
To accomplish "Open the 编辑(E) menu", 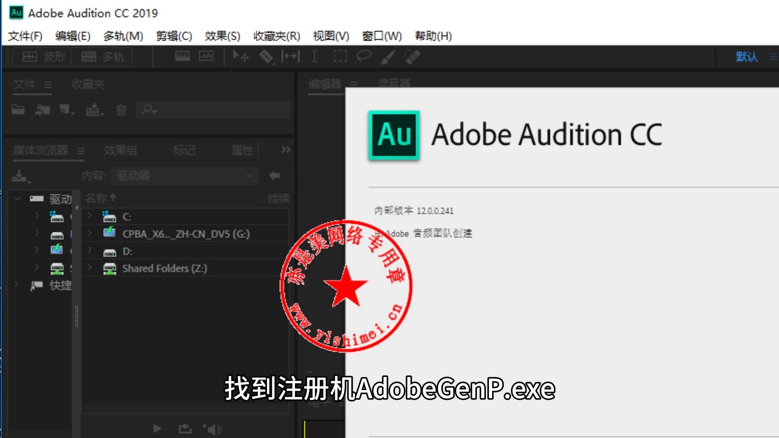I will [73, 36].
